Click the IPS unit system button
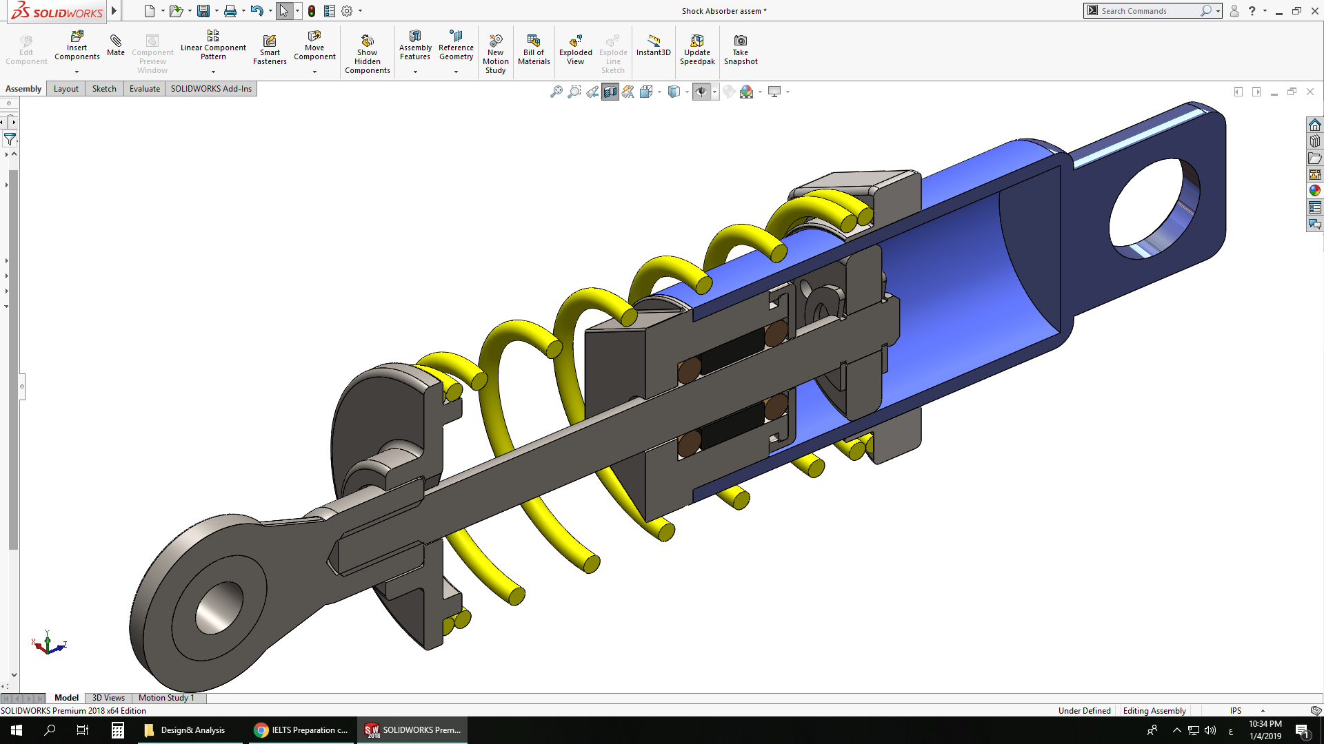Image resolution: width=1324 pixels, height=744 pixels. [1235, 711]
